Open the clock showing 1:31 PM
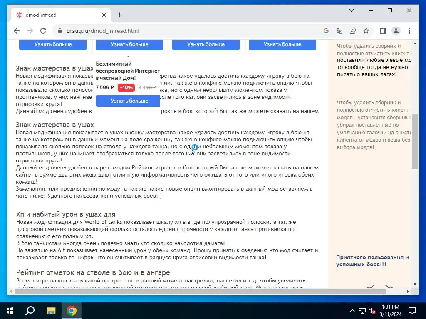This screenshot has height=319, width=426. 390,311
